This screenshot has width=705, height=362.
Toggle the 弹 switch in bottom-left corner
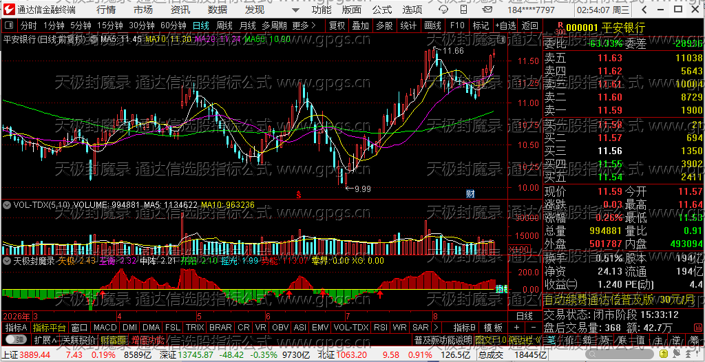16,339
